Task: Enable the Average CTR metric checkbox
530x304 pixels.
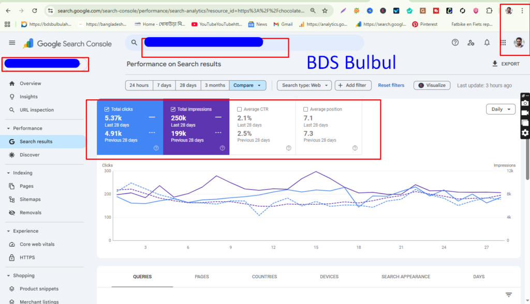Action: (239, 109)
